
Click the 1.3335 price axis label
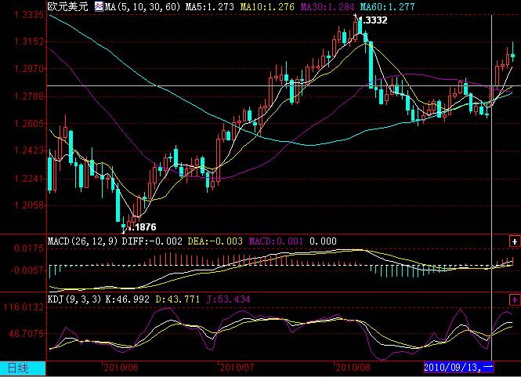tap(29, 15)
